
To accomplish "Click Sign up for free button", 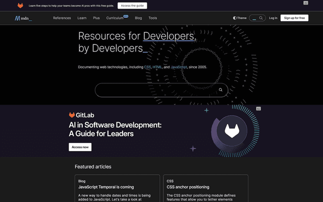I will pyautogui.click(x=294, y=18).
